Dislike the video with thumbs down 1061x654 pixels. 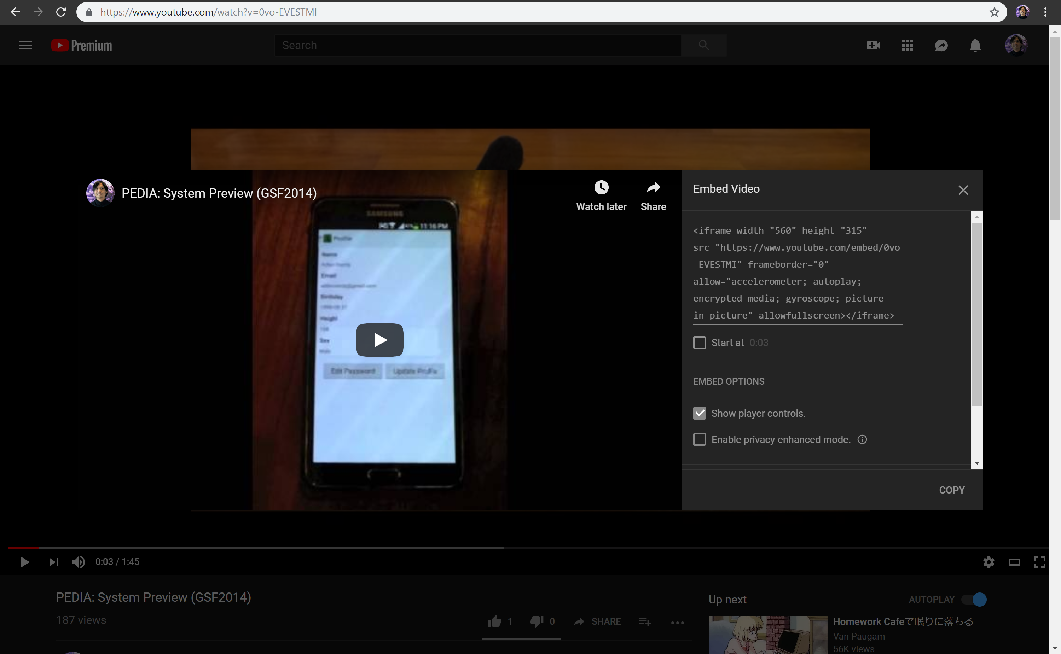click(537, 621)
